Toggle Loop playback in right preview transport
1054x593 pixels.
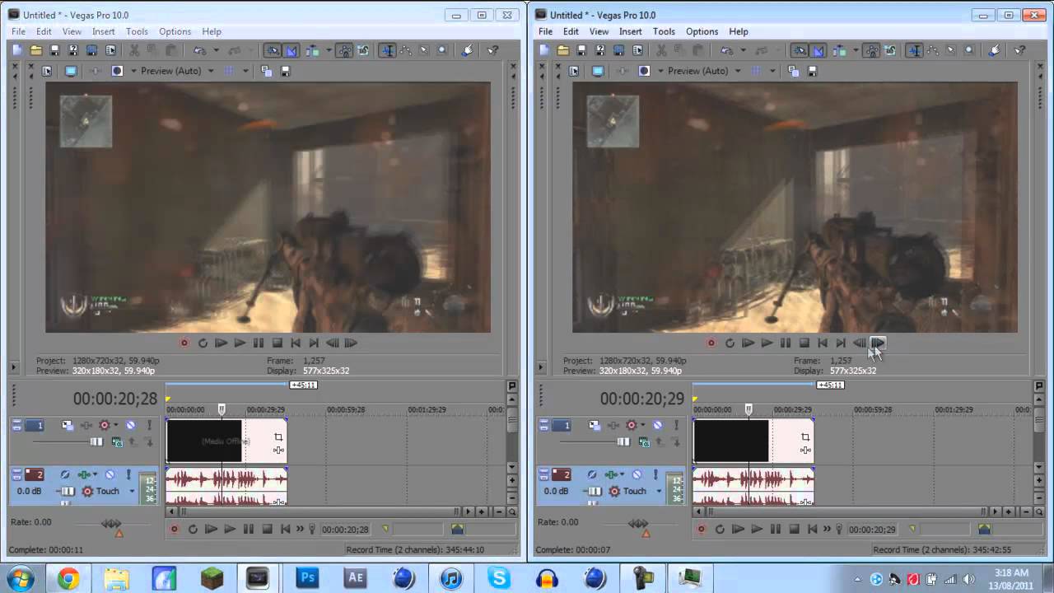point(730,343)
